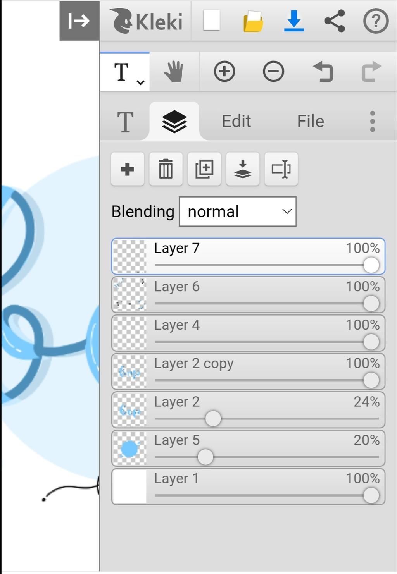Open help question mark icon

point(376,21)
